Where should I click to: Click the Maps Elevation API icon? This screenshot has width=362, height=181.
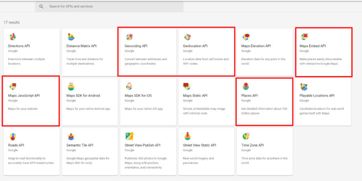[246, 37]
